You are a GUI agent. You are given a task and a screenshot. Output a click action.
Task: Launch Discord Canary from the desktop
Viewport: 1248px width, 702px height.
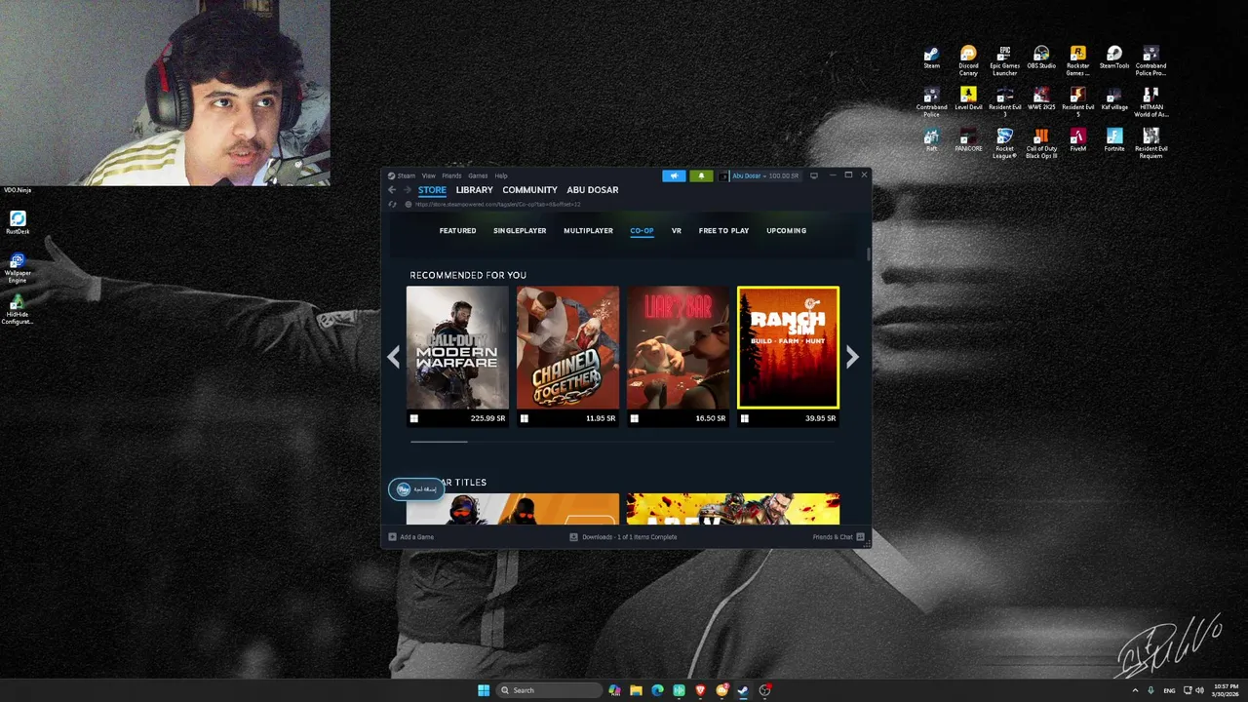click(968, 60)
